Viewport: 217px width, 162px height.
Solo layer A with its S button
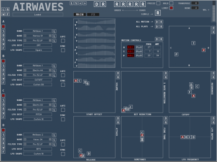pyautogui.click(x=3, y=31)
